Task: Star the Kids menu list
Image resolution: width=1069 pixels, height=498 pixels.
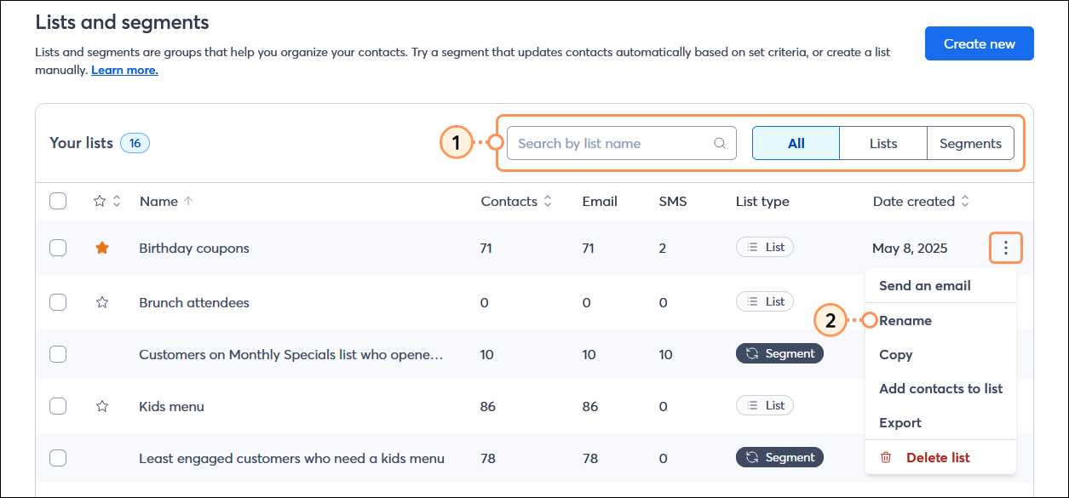Action: pos(102,406)
